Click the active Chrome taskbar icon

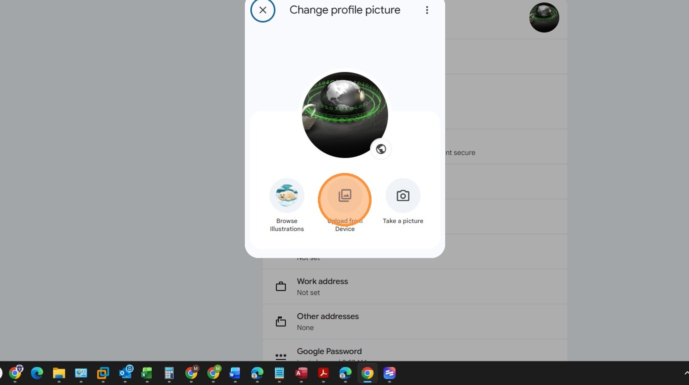coord(368,372)
